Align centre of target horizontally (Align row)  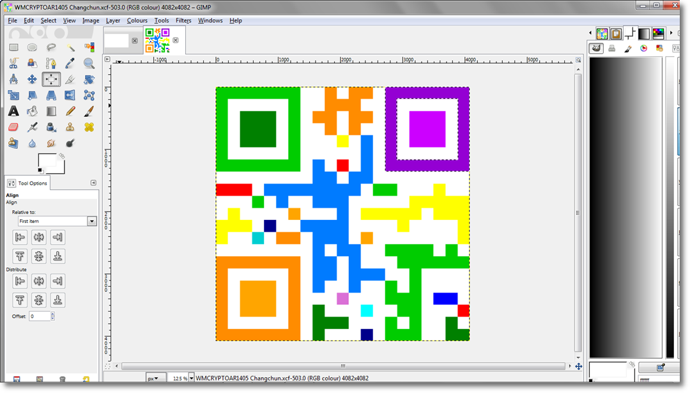[39, 237]
